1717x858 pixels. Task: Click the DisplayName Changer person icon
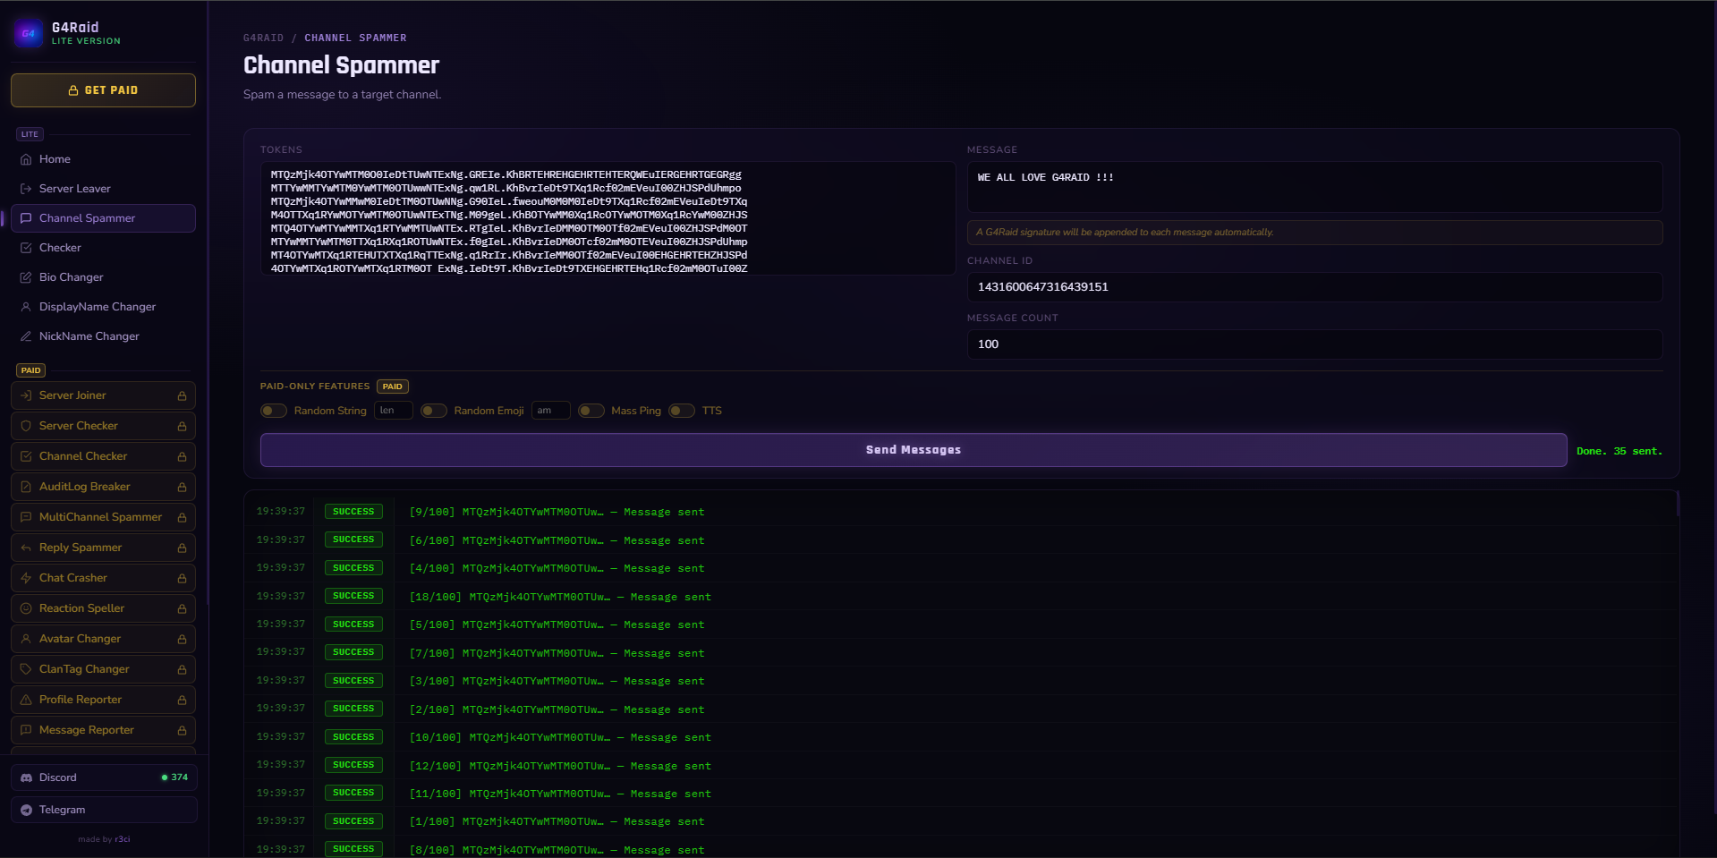click(x=26, y=307)
